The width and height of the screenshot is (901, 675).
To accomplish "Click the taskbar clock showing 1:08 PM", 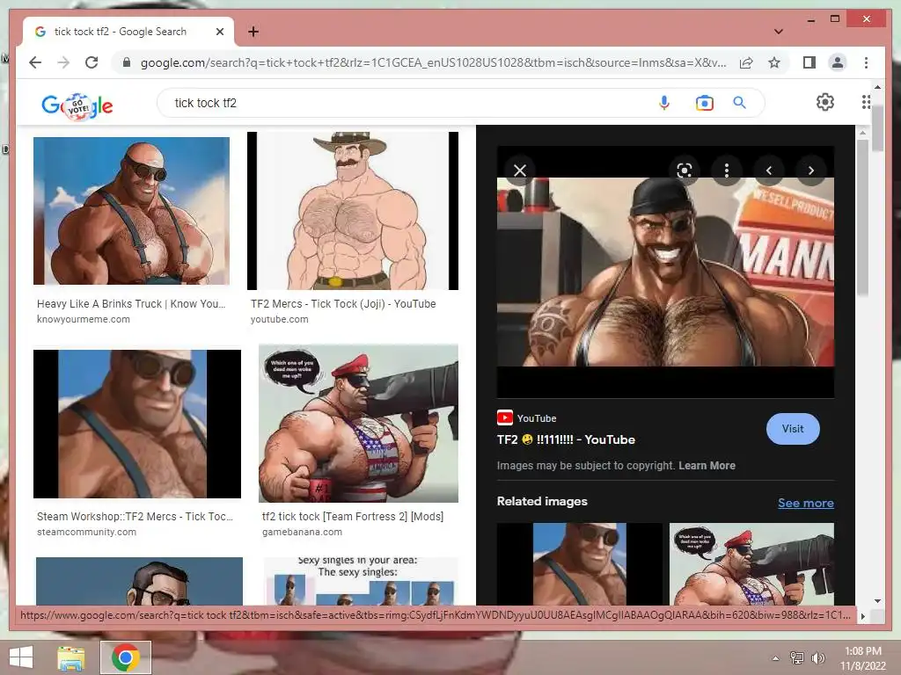I will (862, 657).
